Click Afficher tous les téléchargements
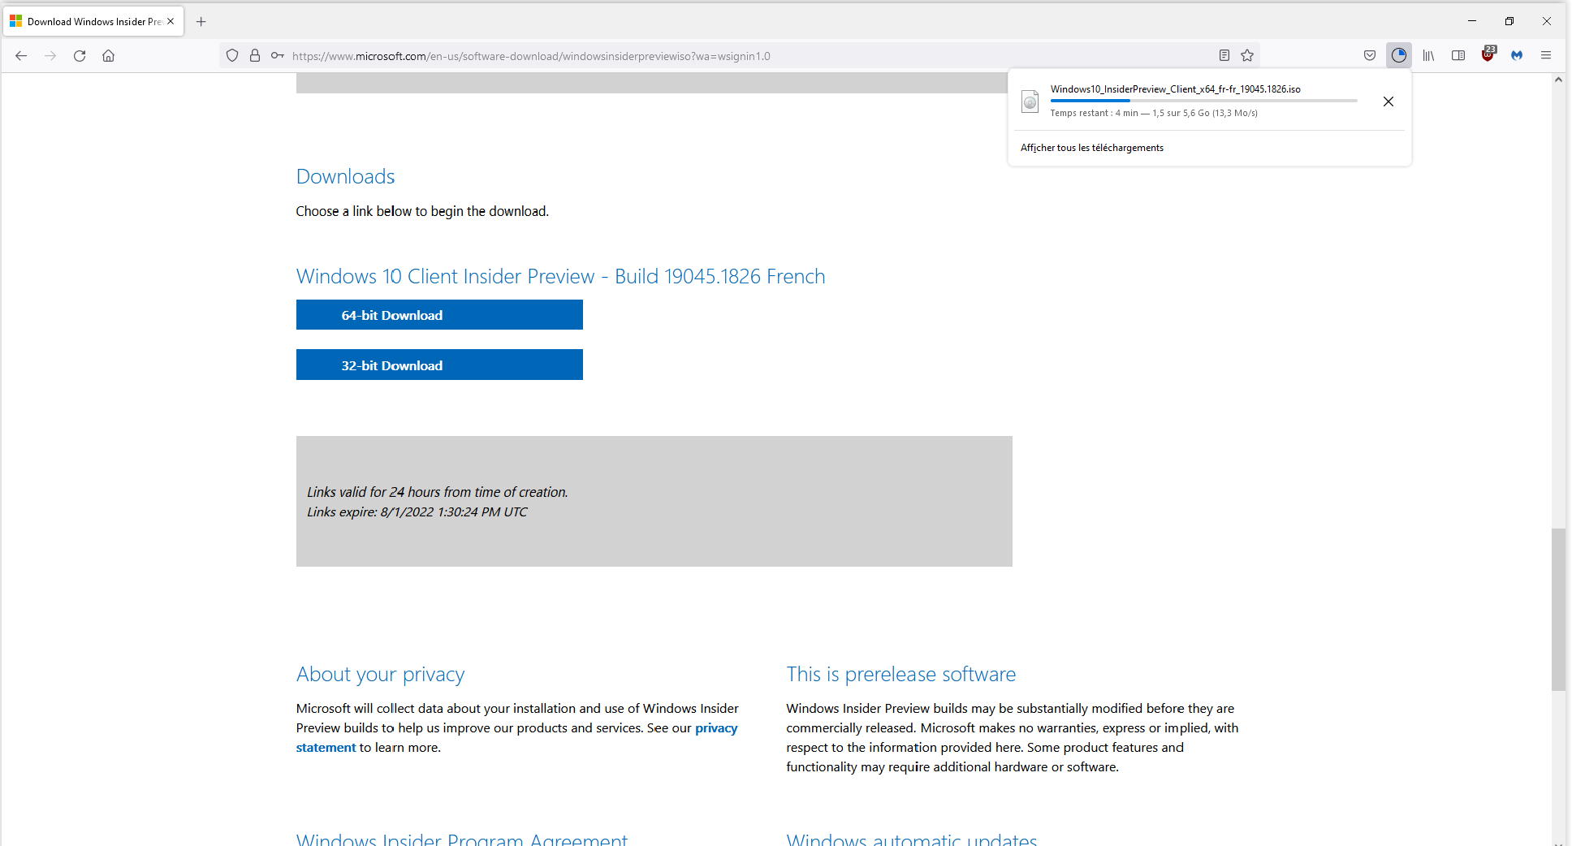 point(1092,148)
